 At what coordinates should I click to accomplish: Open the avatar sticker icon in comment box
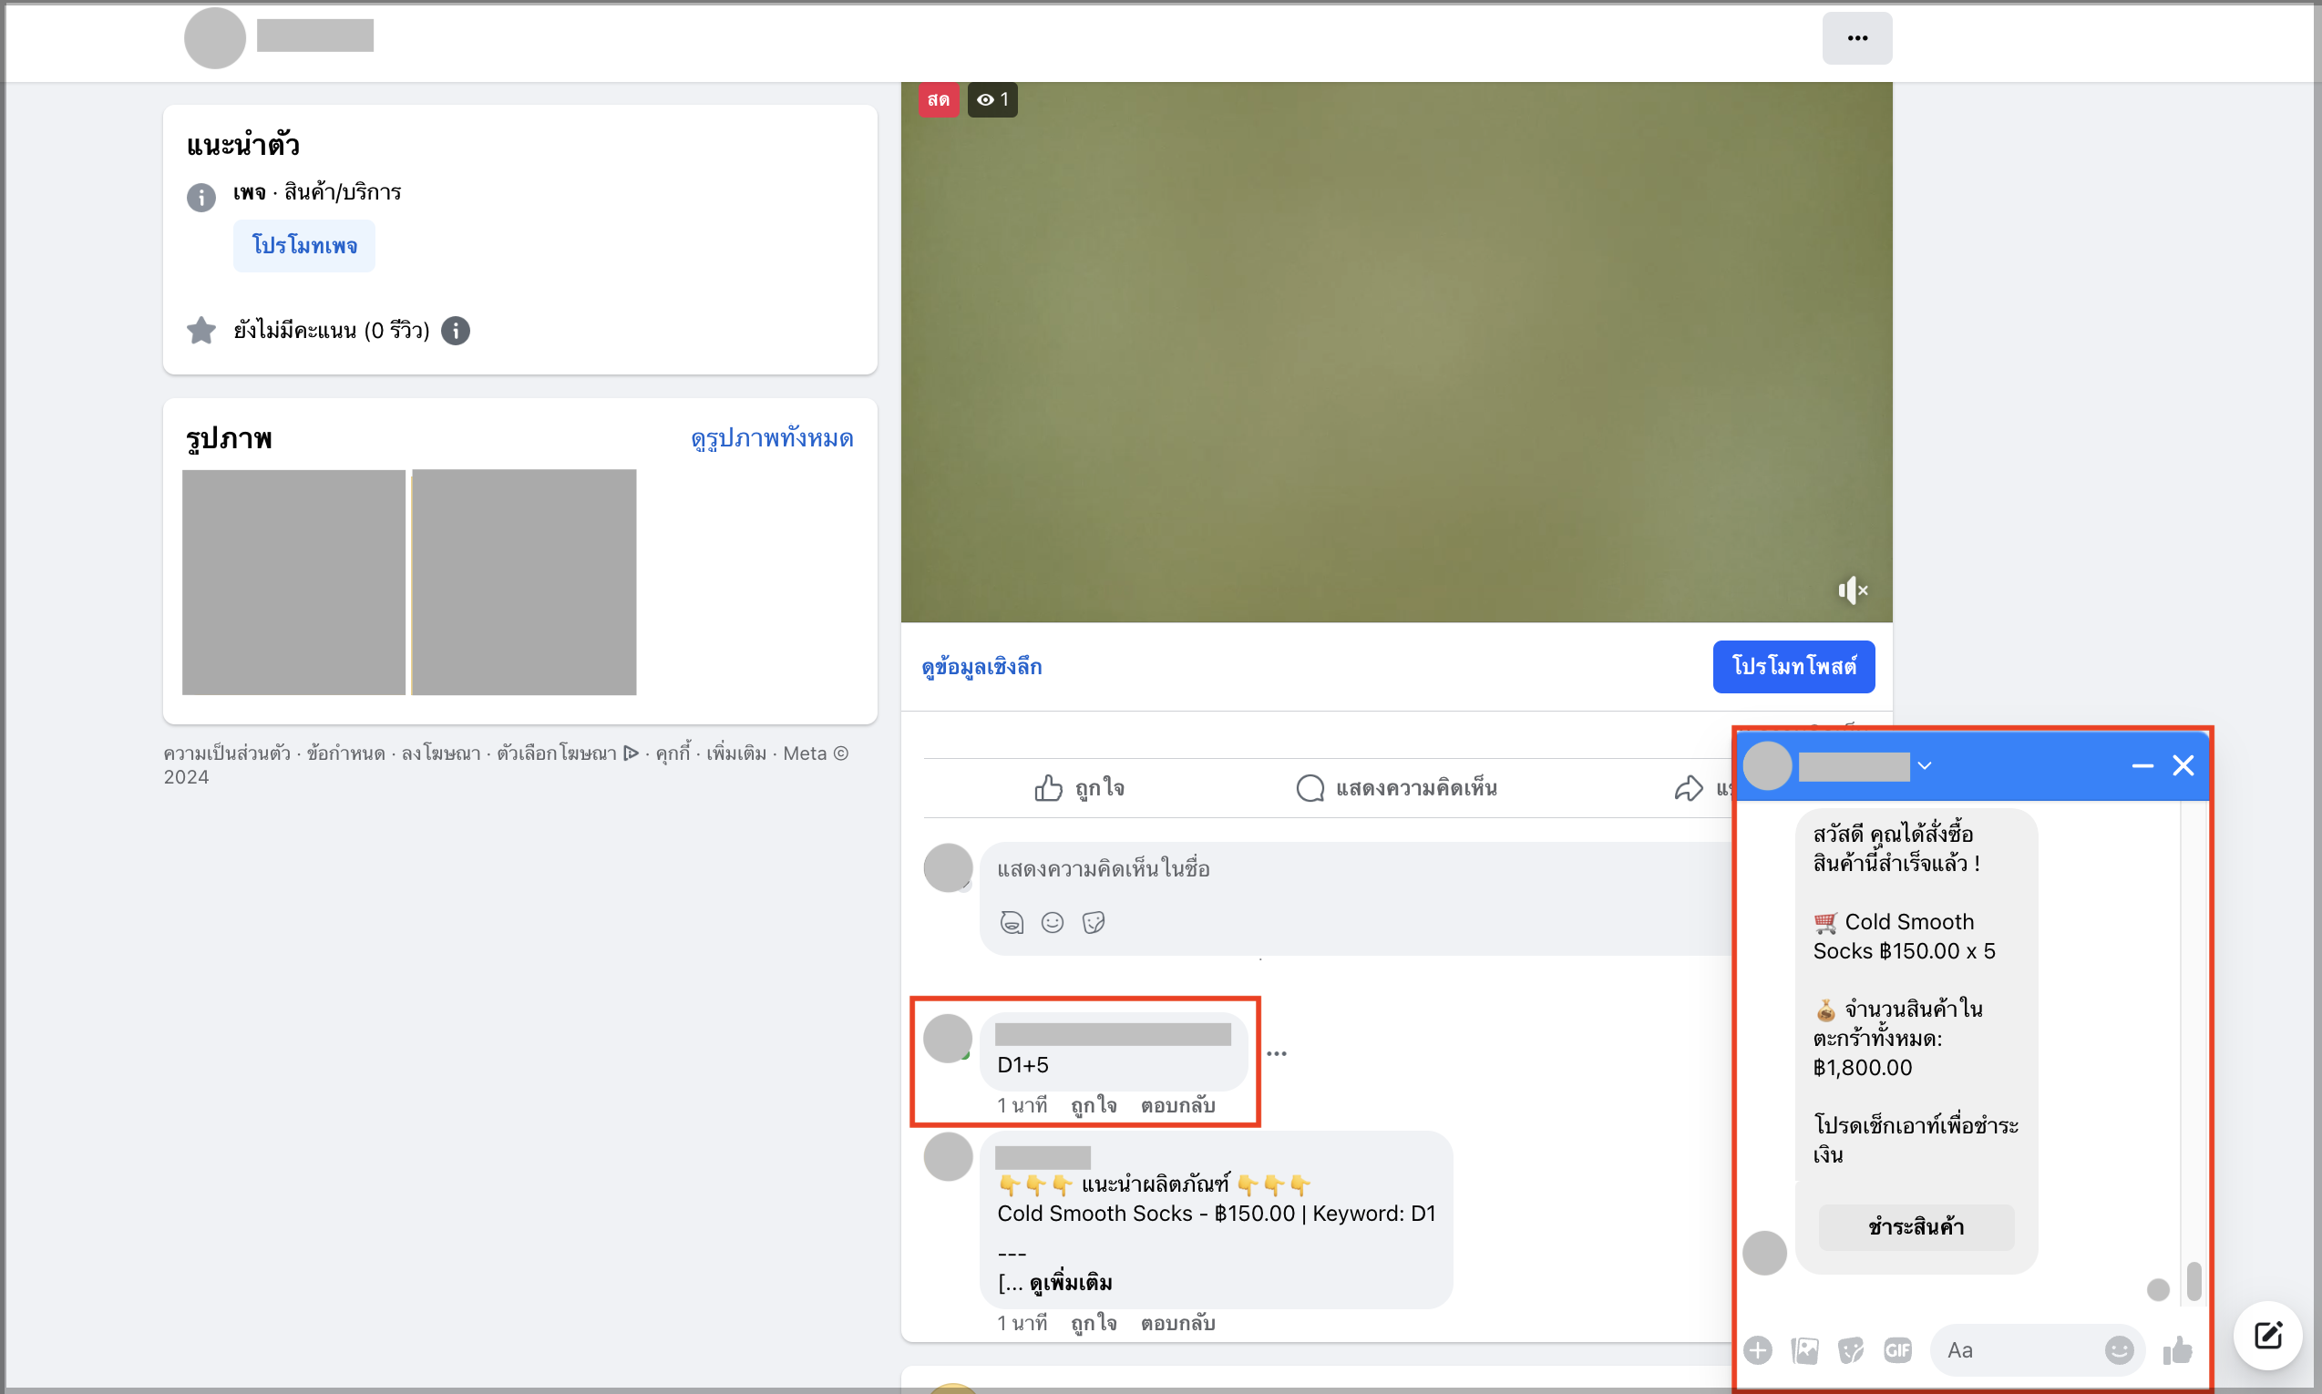coord(1011,922)
